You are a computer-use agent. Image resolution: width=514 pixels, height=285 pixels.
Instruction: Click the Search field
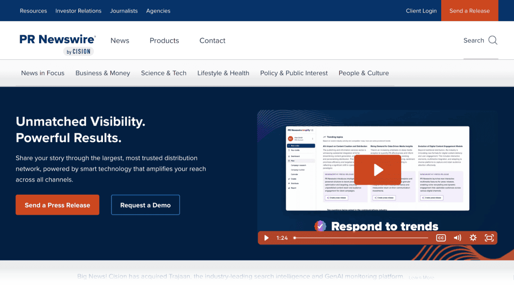click(x=480, y=40)
